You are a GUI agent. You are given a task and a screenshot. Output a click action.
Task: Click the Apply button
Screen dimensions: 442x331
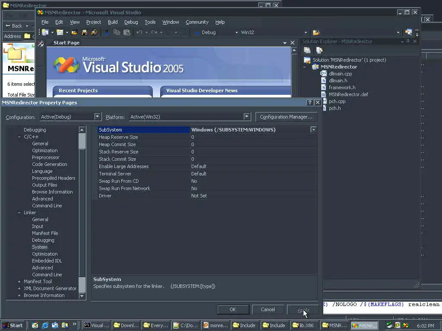click(x=303, y=309)
